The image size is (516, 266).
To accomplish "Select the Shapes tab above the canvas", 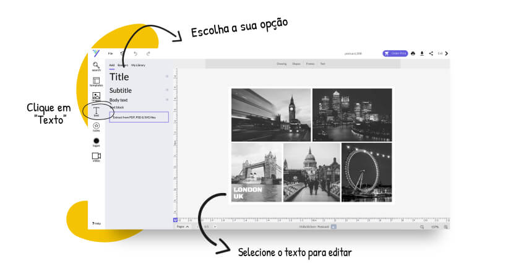I will tap(296, 64).
